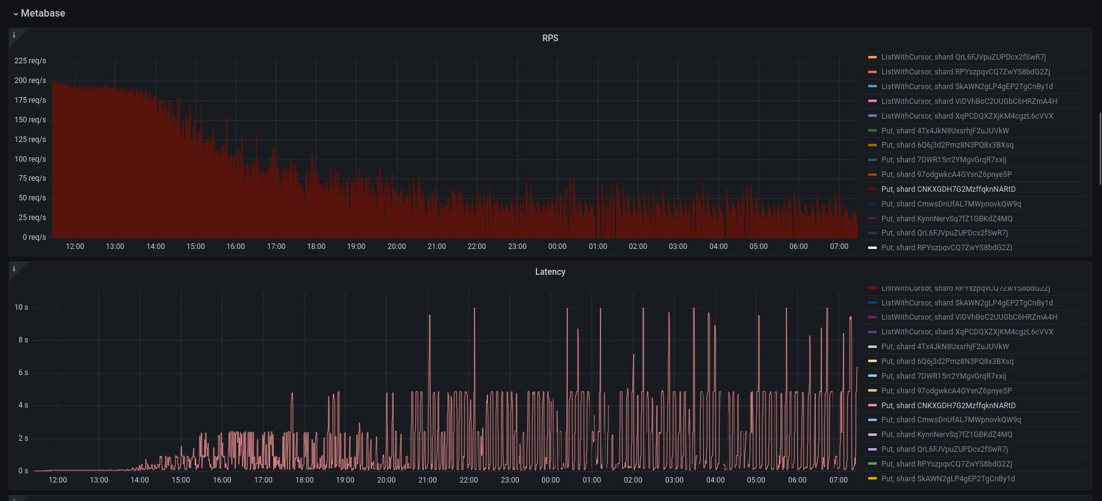
Task: In RPS legend, click Put shard 97odgwkcA4GYsnZ6pnye5P label
Action: click(x=946, y=175)
